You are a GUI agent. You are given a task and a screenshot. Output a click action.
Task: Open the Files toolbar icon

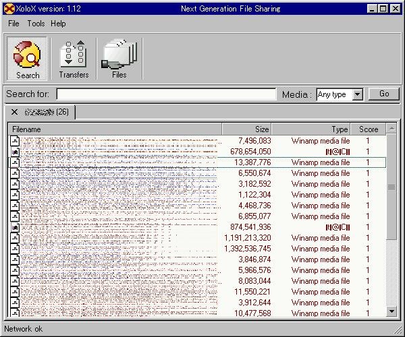point(119,59)
